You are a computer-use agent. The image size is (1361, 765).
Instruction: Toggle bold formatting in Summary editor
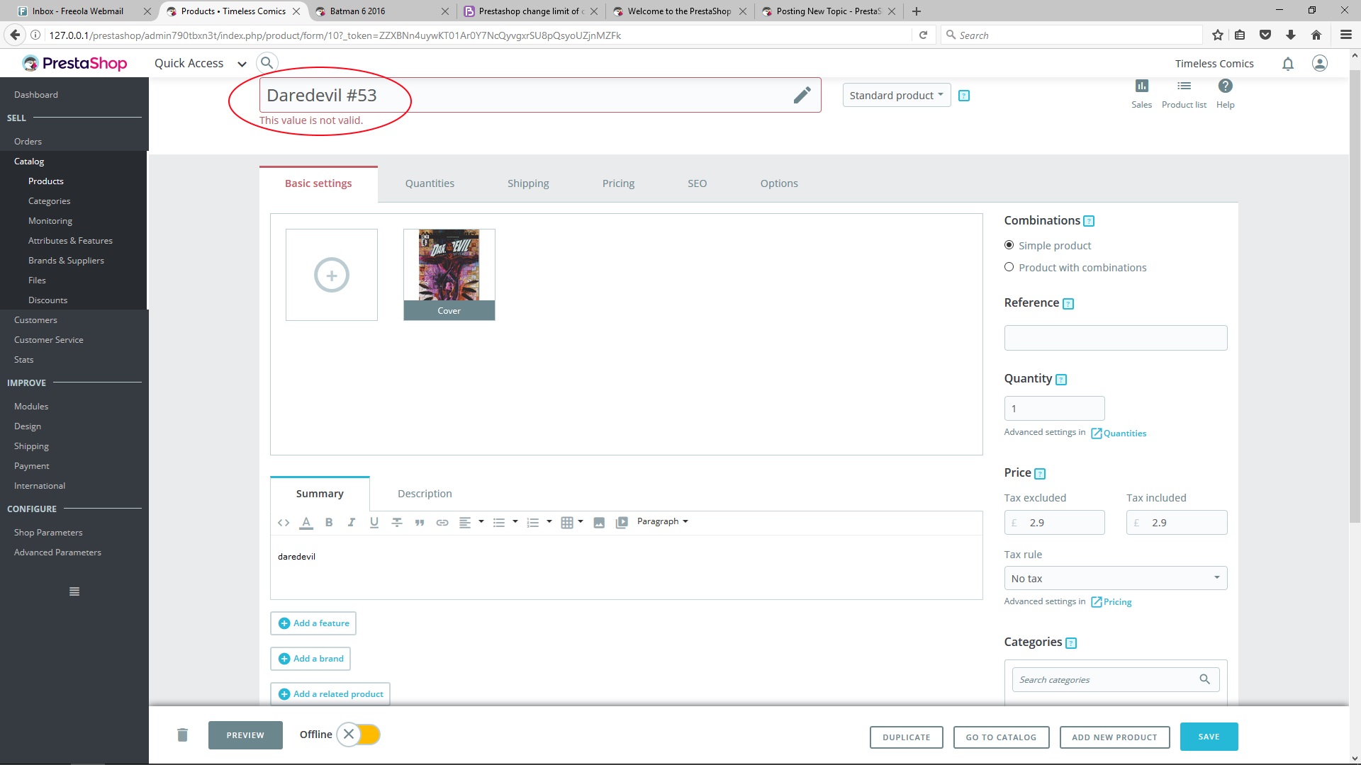[x=329, y=523]
